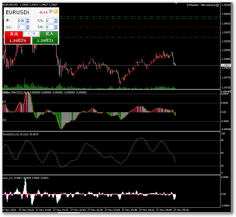Decrease lot size with the down arrow
The width and height of the screenshot is (236, 217).
28,22
